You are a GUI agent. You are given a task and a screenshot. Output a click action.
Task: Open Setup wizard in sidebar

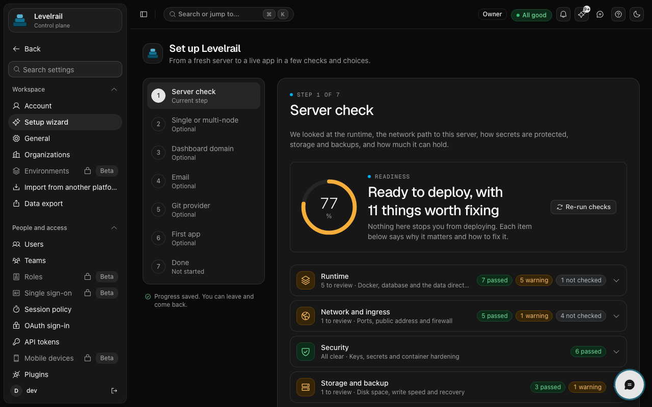pyautogui.click(x=65, y=122)
